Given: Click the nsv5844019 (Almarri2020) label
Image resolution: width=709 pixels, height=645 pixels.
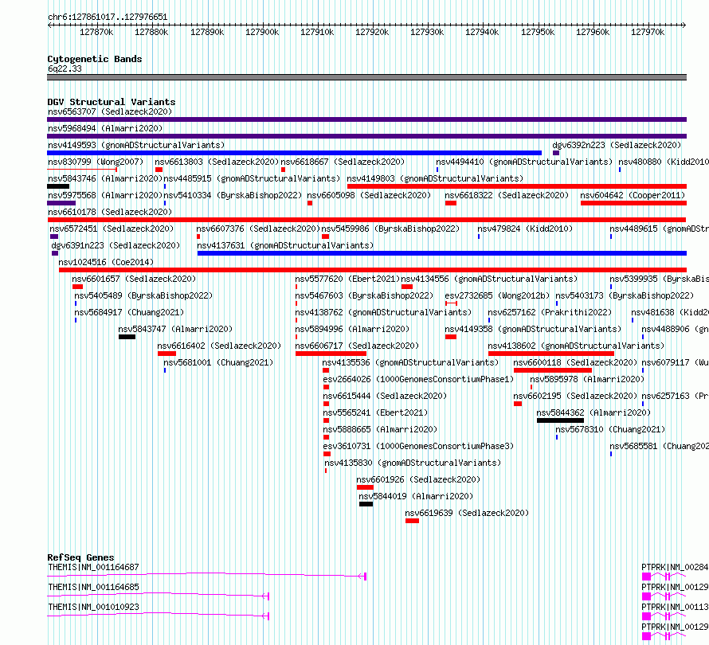Looking at the screenshot, I should 416,496.
